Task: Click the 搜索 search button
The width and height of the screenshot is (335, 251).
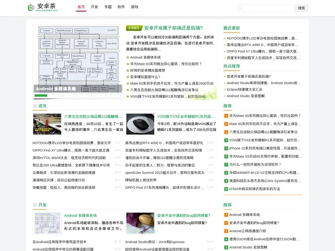Action: (301, 8)
